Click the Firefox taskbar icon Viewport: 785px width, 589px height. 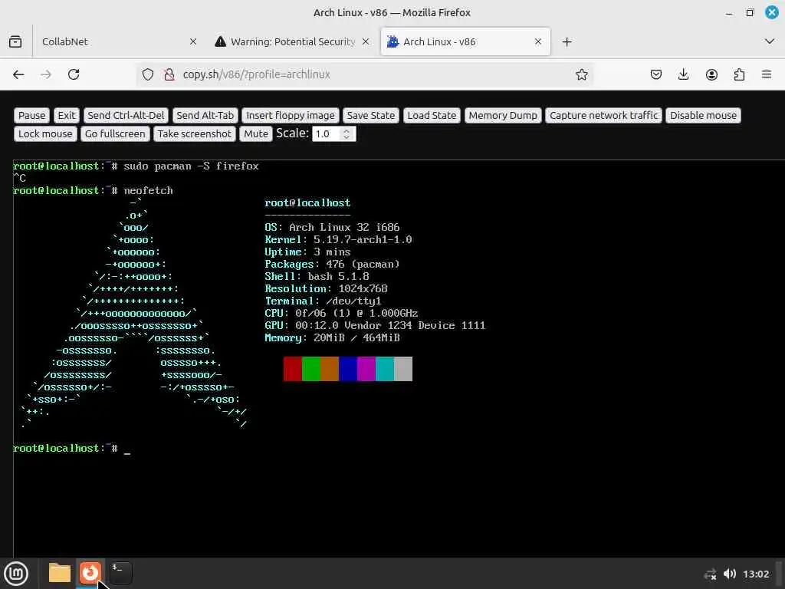click(90, 573)
